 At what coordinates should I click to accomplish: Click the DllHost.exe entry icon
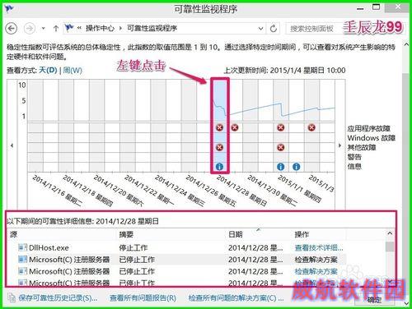(x=23, y=247)
